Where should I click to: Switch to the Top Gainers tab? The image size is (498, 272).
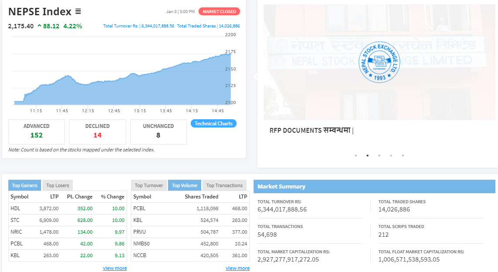click(x=24, y=185)
